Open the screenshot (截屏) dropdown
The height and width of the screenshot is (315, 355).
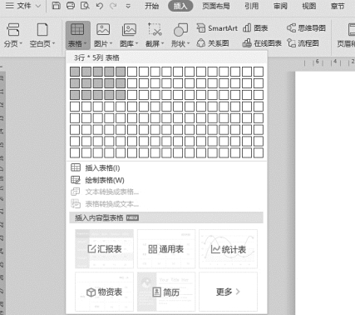tap(155, 43)
